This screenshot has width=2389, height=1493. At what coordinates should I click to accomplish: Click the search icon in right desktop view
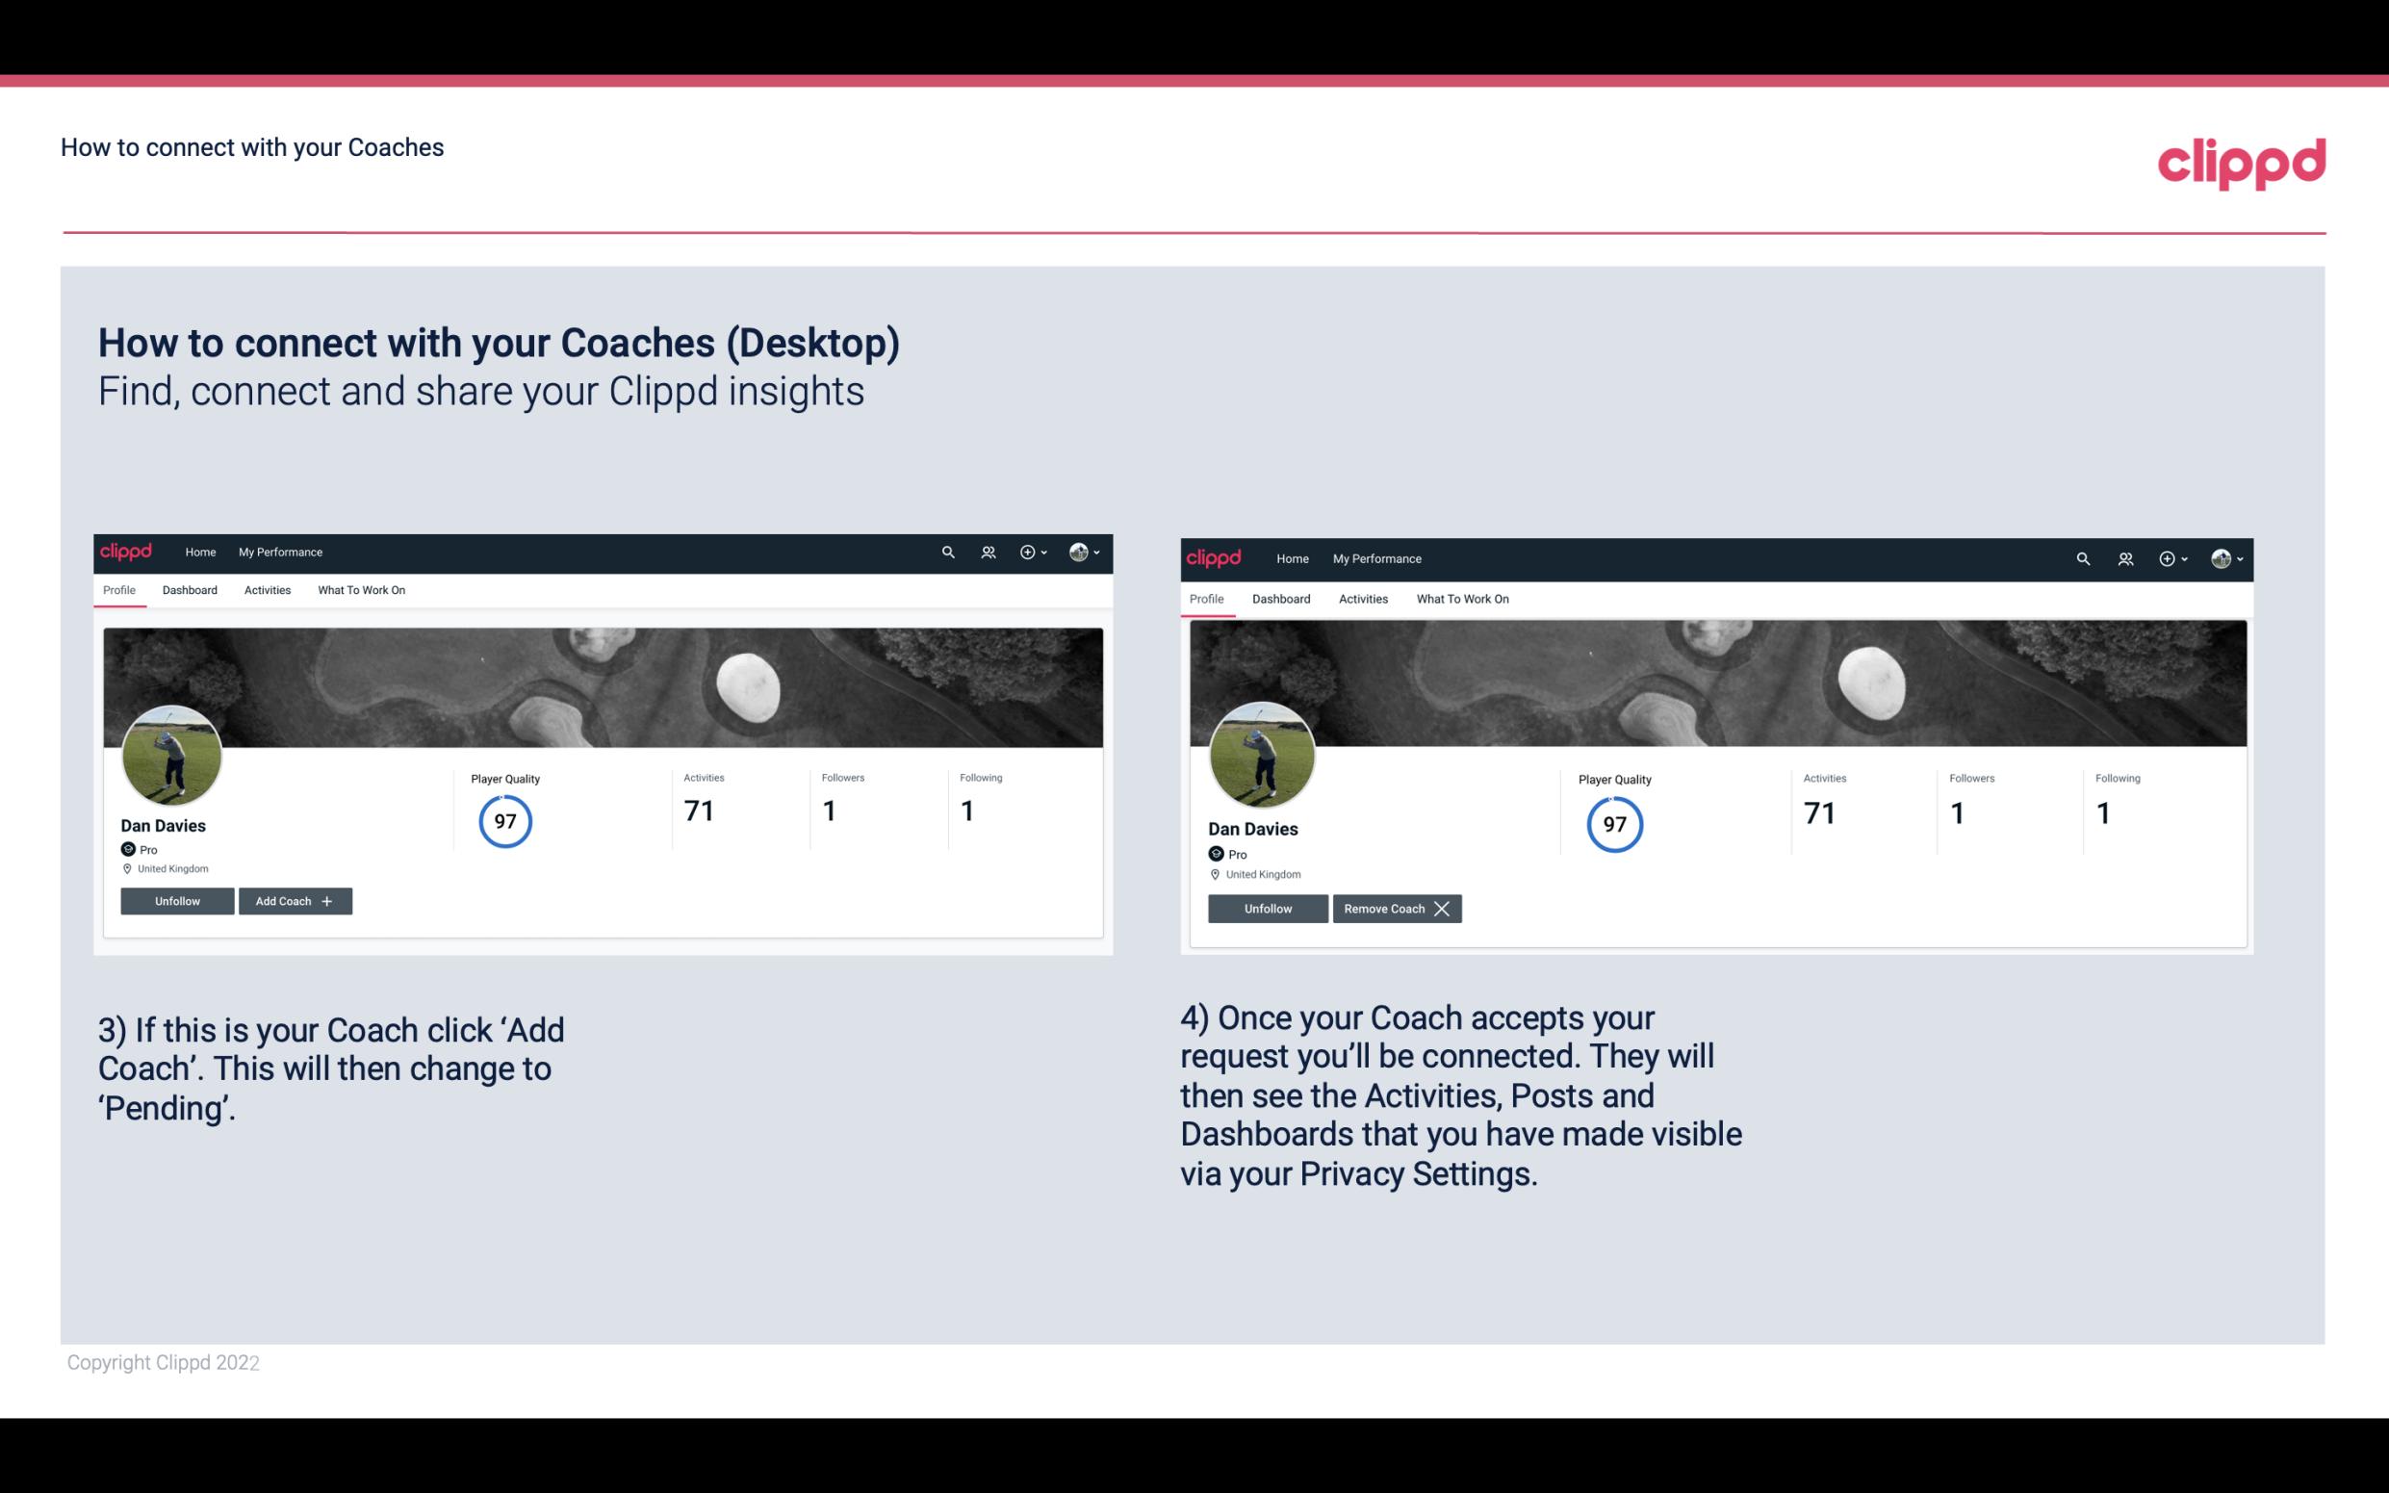coord(2081,557)
